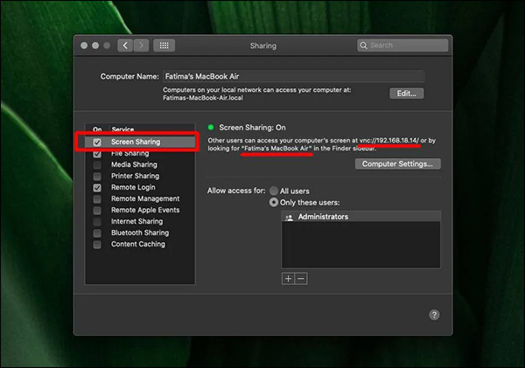This screenshot has width=525, height=368.
Task: Close the Sharing window
Action: [84, 45]
